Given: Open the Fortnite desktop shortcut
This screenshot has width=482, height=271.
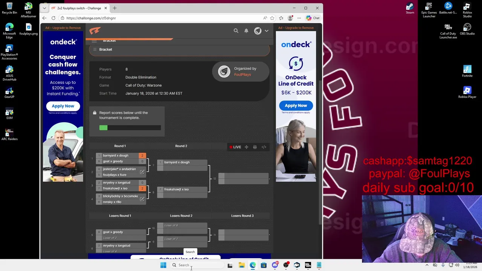Looking at the screenshot, I should 467,72.
